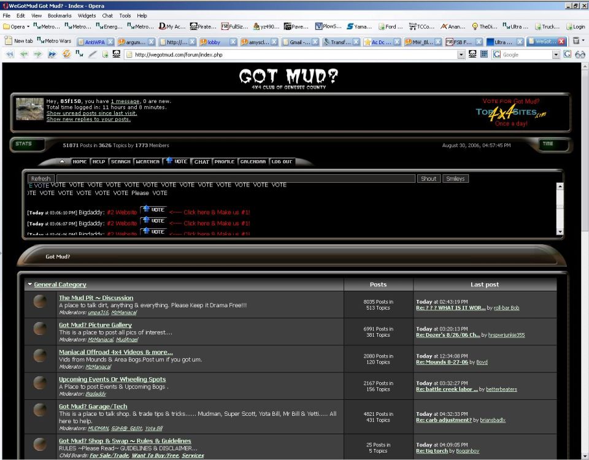This screenshot has width=589, height=460.
Task: Open the Yama... bookmark
Action: (x=359, y=26)
